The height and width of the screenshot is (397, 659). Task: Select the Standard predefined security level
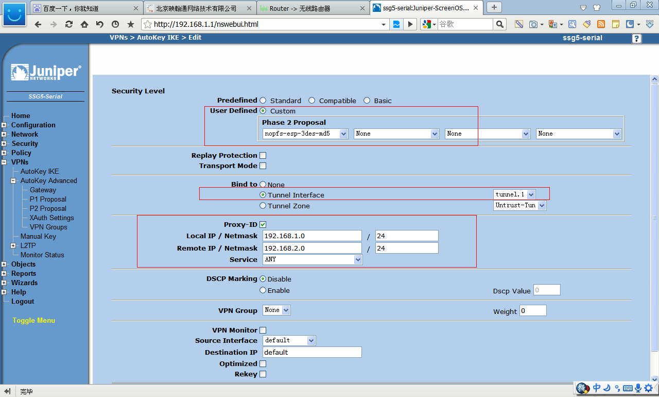click(263, 101)
